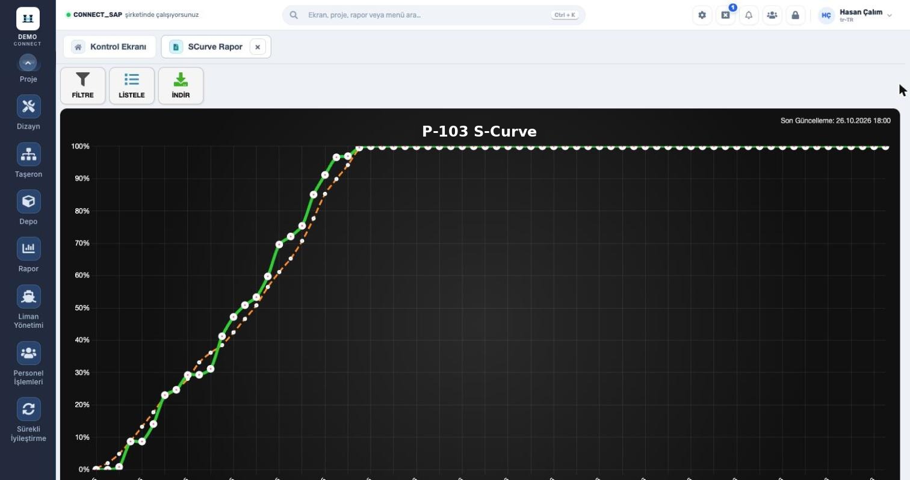The height and width of the screenshot is (480, 910).
Task: Open the users group icon
Action: click(x=772, y=15)
